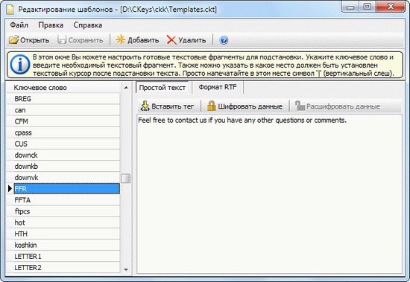The height and width of the screenshot is (282, 410).
Task: Switch to the Формат RTF tab
Action: [x=218, y=87]
